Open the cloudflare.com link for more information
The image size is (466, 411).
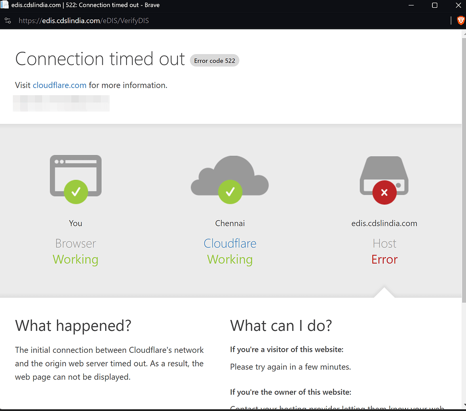(60, 85)
